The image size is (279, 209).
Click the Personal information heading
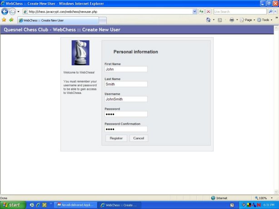[x=136, y=52]
